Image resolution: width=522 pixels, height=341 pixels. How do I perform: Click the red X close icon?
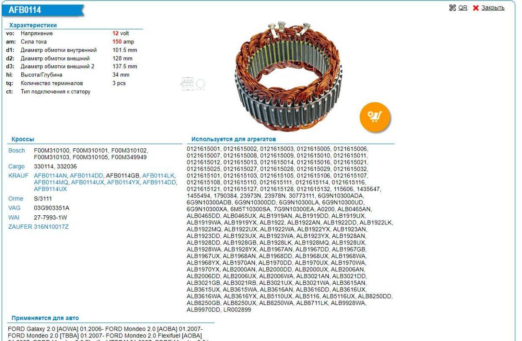[x=475, y=8]
